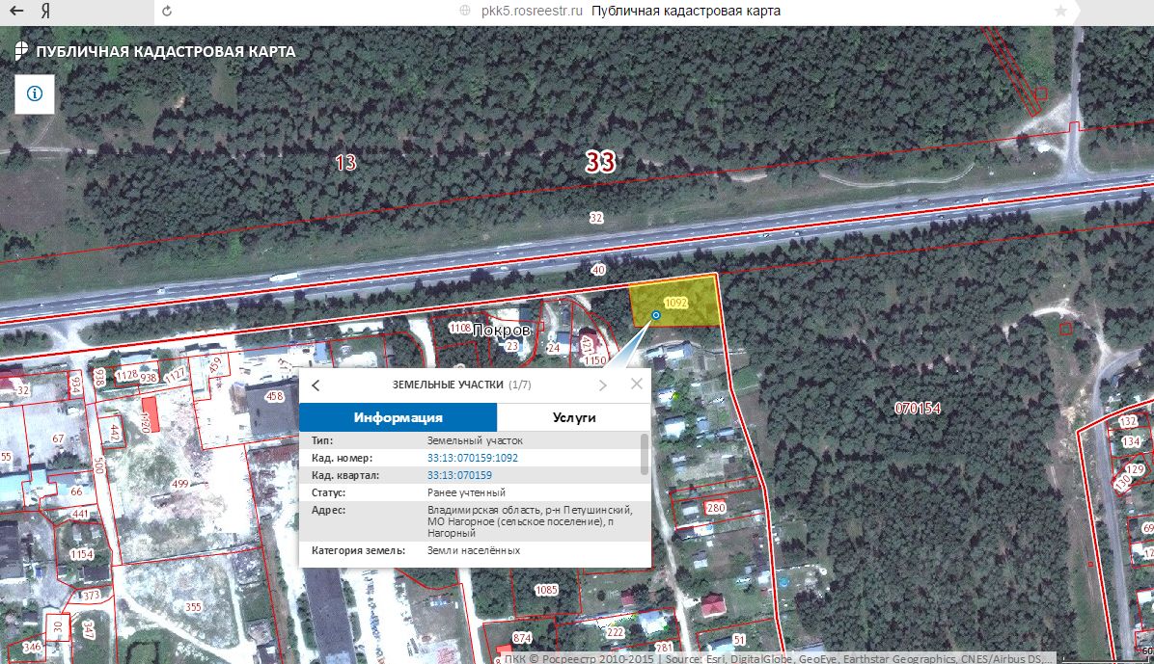
Task: Click parcel label 441 on map
Action: pyautogui.click(x=80, y=514)
